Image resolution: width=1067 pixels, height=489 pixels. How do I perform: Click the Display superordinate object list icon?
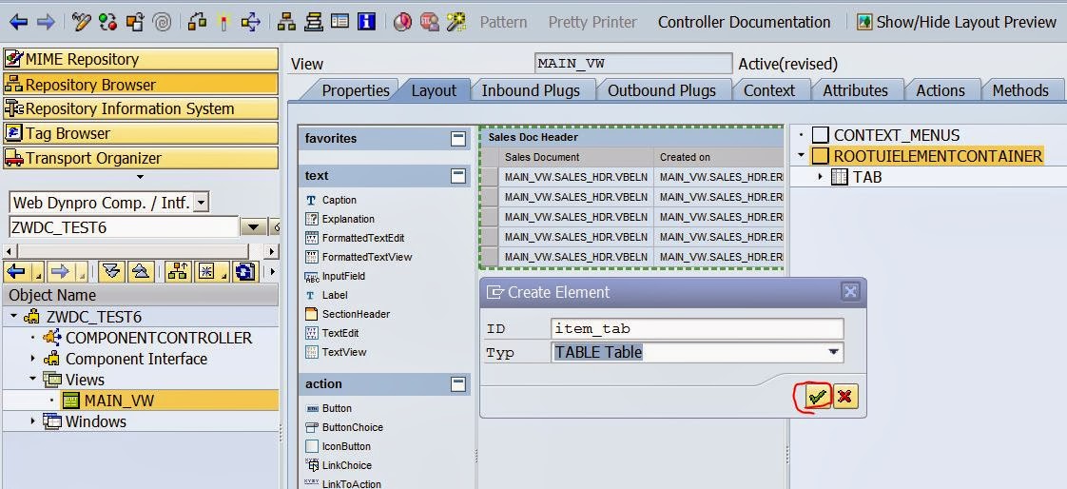[178, 272]
